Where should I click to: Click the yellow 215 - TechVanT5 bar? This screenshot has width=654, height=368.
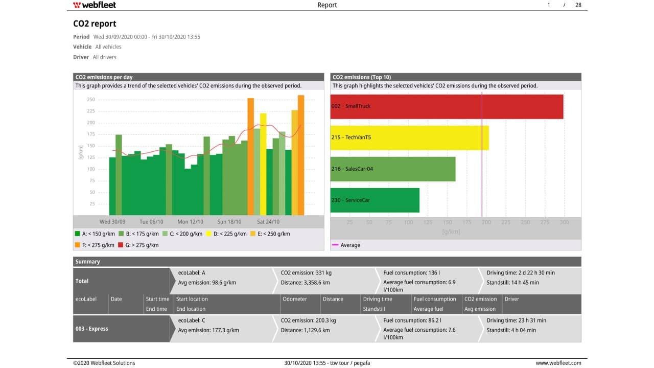[409, 137]
